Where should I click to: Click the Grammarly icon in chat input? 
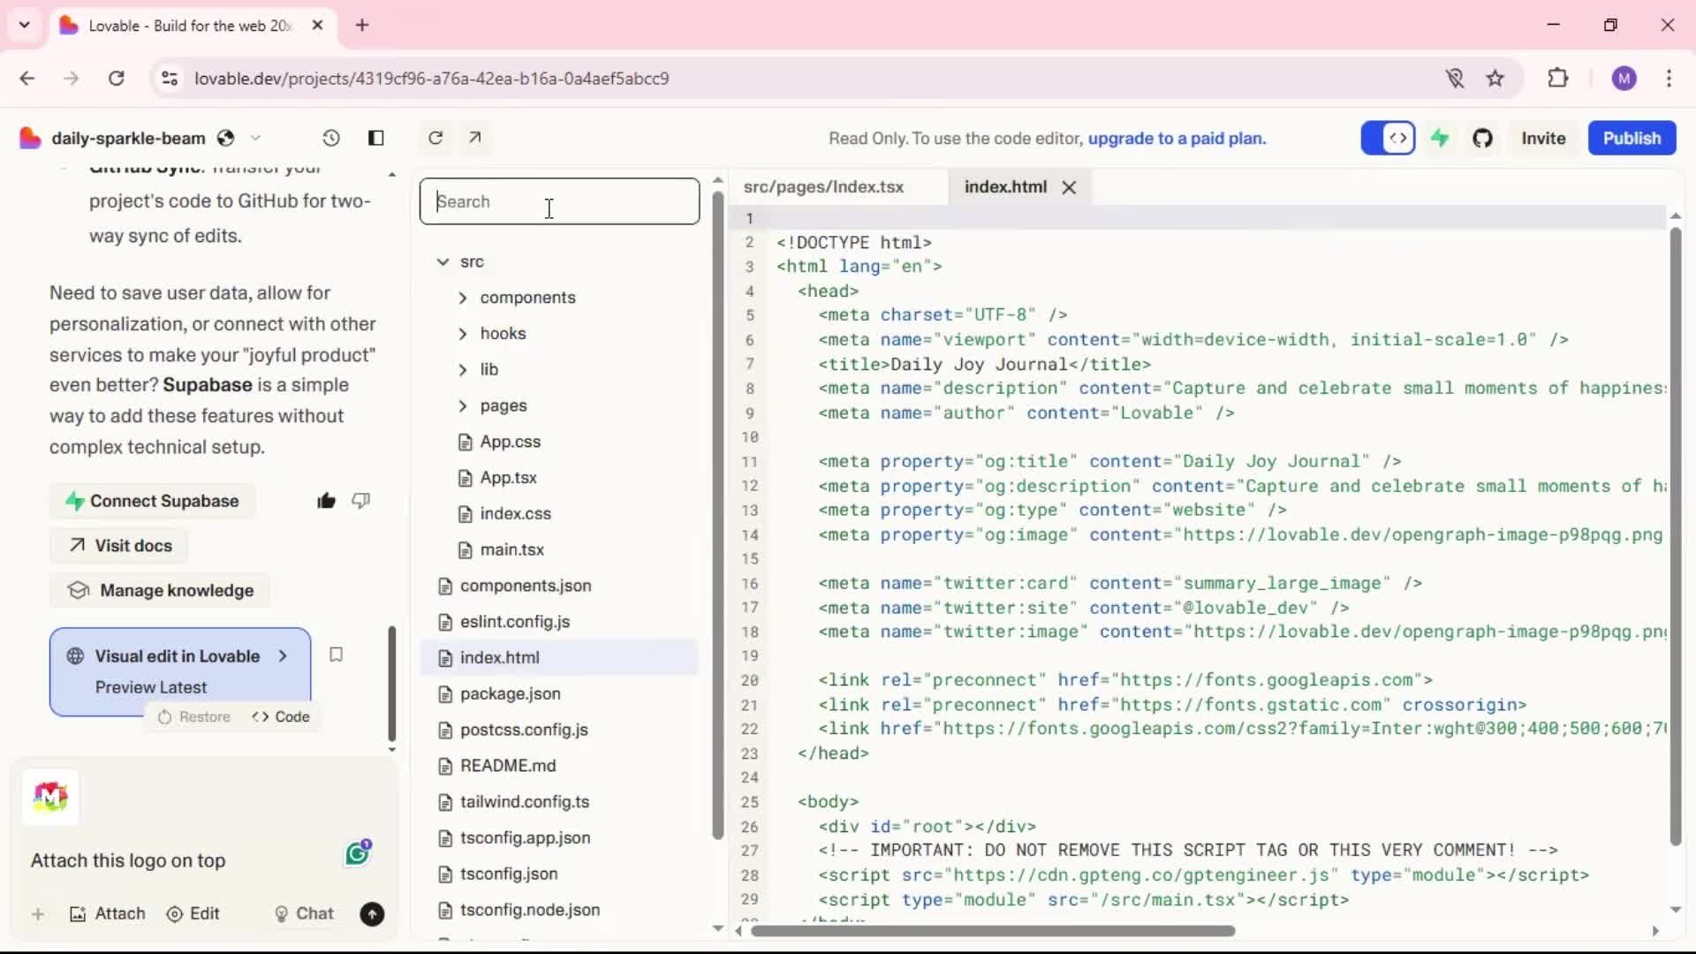pyautogui.click(x=358, y=853)
